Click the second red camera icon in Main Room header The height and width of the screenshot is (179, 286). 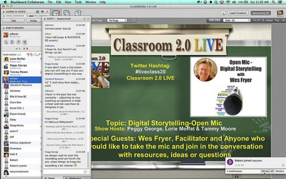click(31, 55)
